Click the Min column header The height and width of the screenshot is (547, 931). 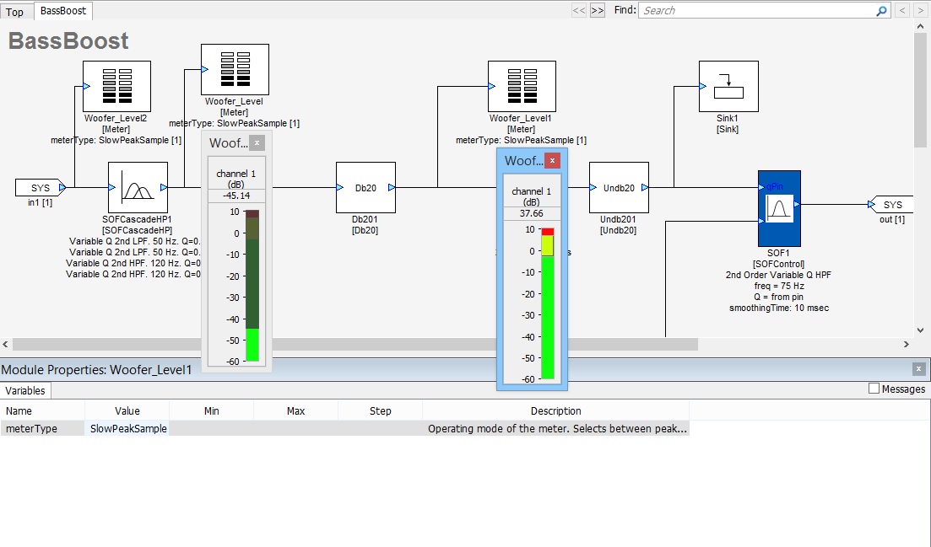pyautogui.click(x=211, y=410)
